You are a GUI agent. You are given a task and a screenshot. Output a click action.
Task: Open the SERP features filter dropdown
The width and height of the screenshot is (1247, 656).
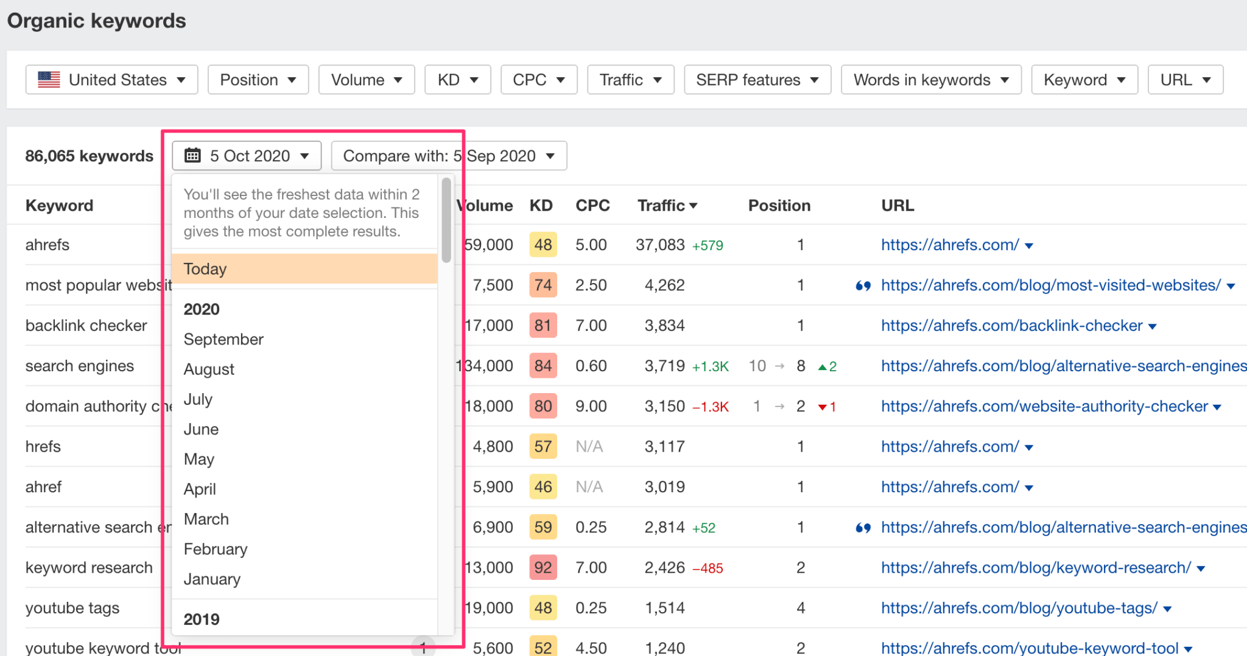pyautogui.click(x=757, y=79)
